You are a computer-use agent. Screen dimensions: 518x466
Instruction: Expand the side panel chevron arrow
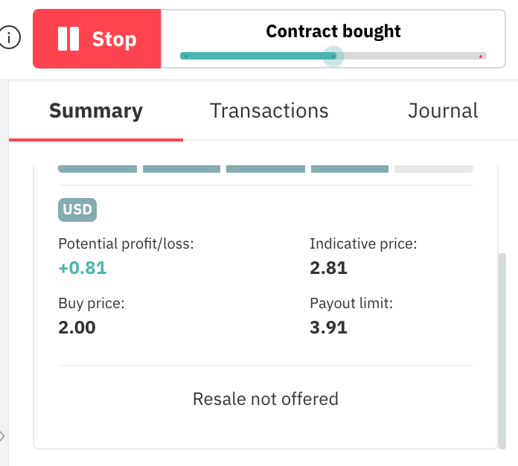3,436
